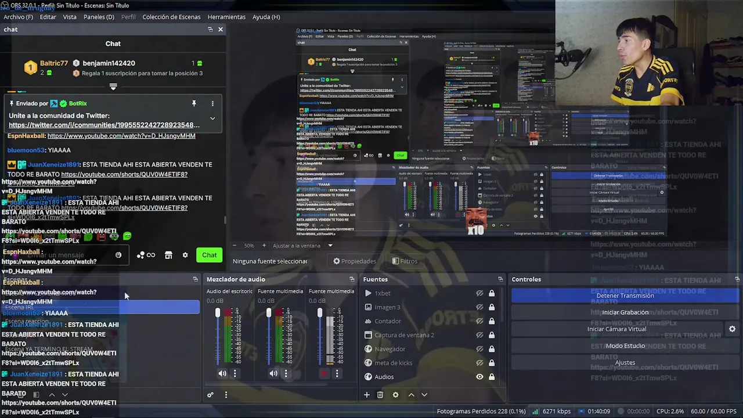
Task: Add a new source with plus icon
Action: [x=367, y=395]
